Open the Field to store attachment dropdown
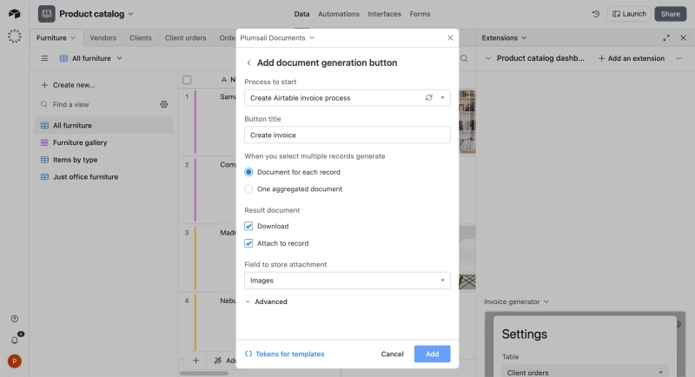Image resolution: width=695 pixels, height=377 pixels. pos(347,281)
